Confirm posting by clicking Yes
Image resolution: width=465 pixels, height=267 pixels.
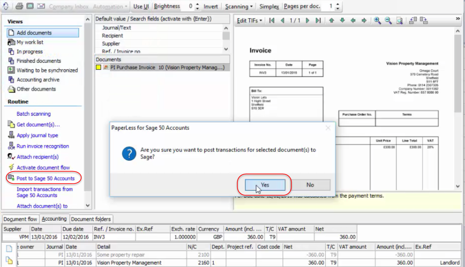(x=265, y=185)
